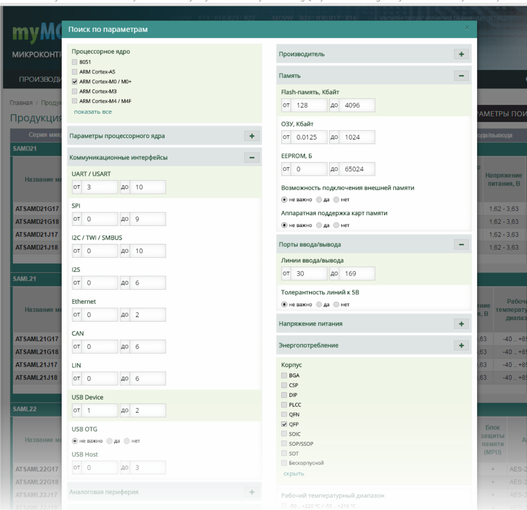Collapse the Память section minus button
527x510 pixels.
[x=461, y=76]
